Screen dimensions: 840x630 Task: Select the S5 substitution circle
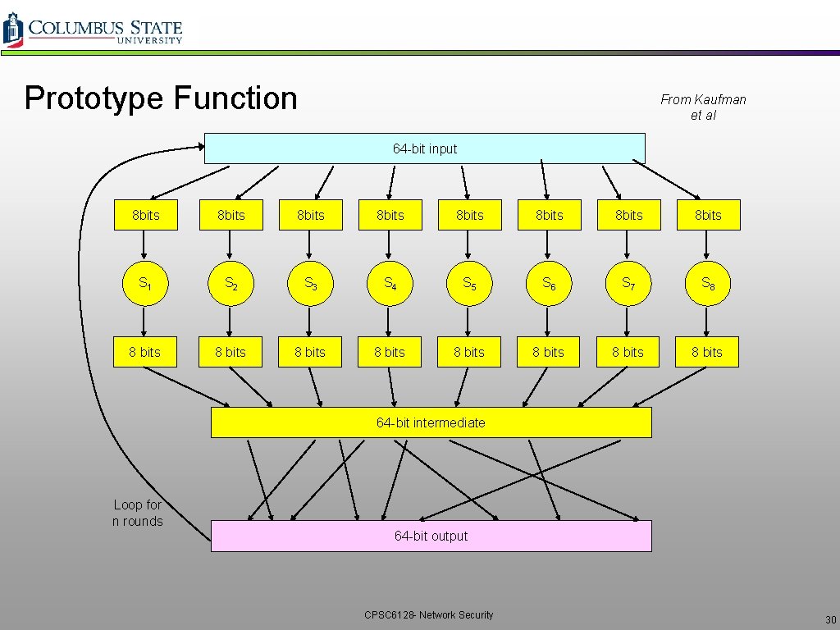469,284
